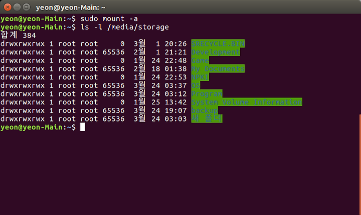361x215 pixels.
Task: Click the My Documents directory name
Action: (218, 68)
